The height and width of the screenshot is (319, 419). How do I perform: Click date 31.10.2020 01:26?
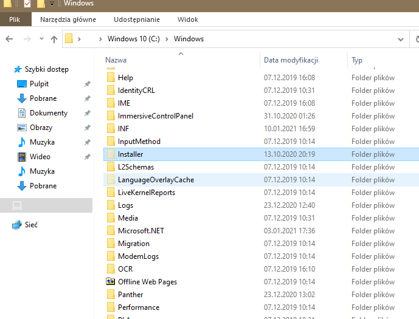[289, 116]
